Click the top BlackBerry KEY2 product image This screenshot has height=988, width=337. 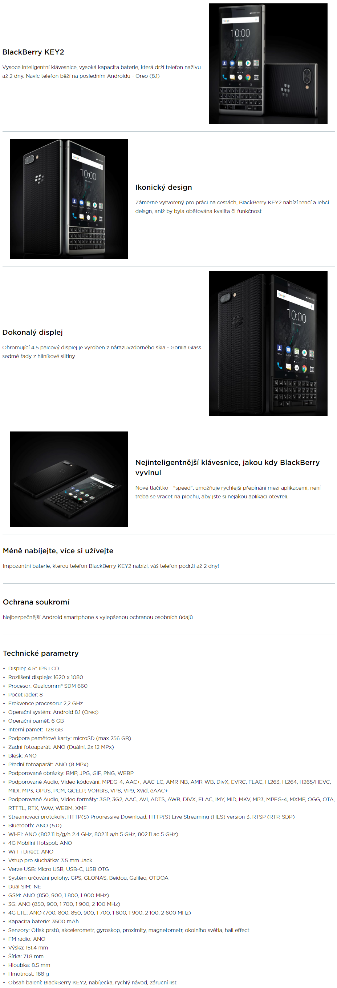click(268, 64)
